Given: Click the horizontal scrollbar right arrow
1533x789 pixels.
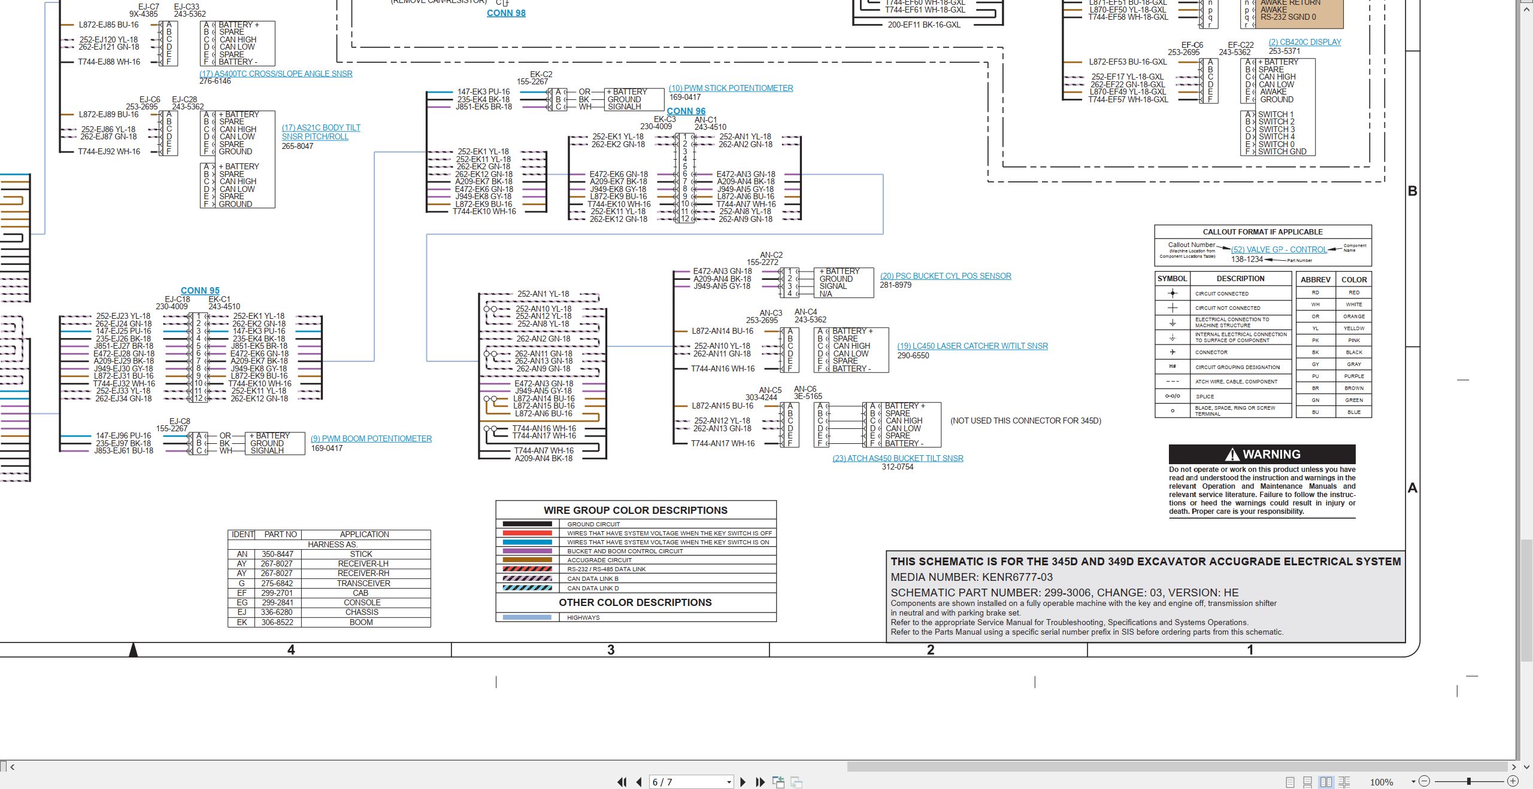Looking at the screenshot, I should (1514, 767).
